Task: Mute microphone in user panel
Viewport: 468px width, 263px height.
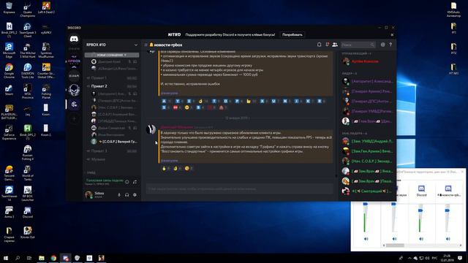Action: coord(119,195)
